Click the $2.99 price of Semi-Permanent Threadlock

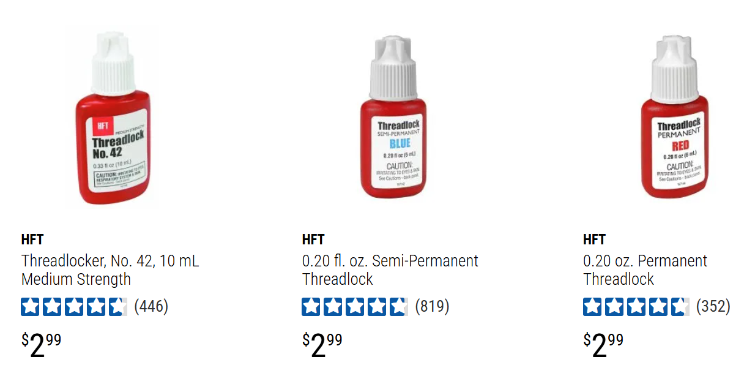coord(322,345)
